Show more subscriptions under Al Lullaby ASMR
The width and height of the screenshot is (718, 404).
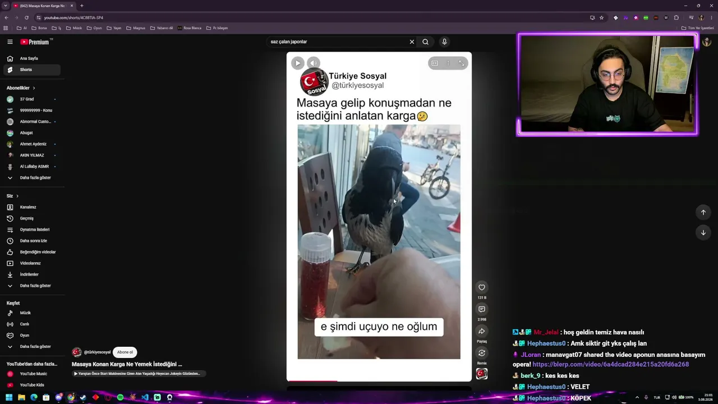coord(31,178)
